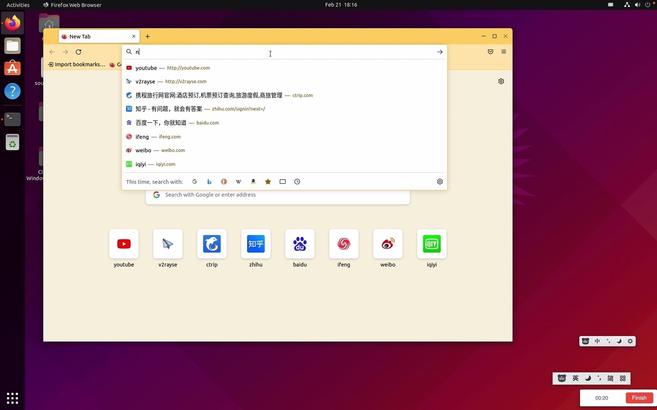This screenshot has width=657, height=410.
Task: Open the Firefox hamburger menu
Action: 504,52
